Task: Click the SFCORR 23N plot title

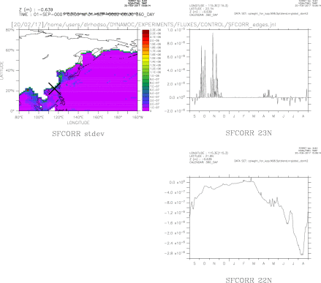Action: coord(249,133)
